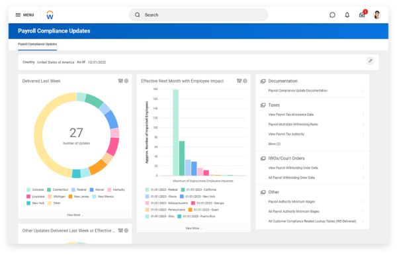Click the Country value United States of America
The height and width of the screenshot is (255, 397).
pyautogui.click(x=56, y=62)
